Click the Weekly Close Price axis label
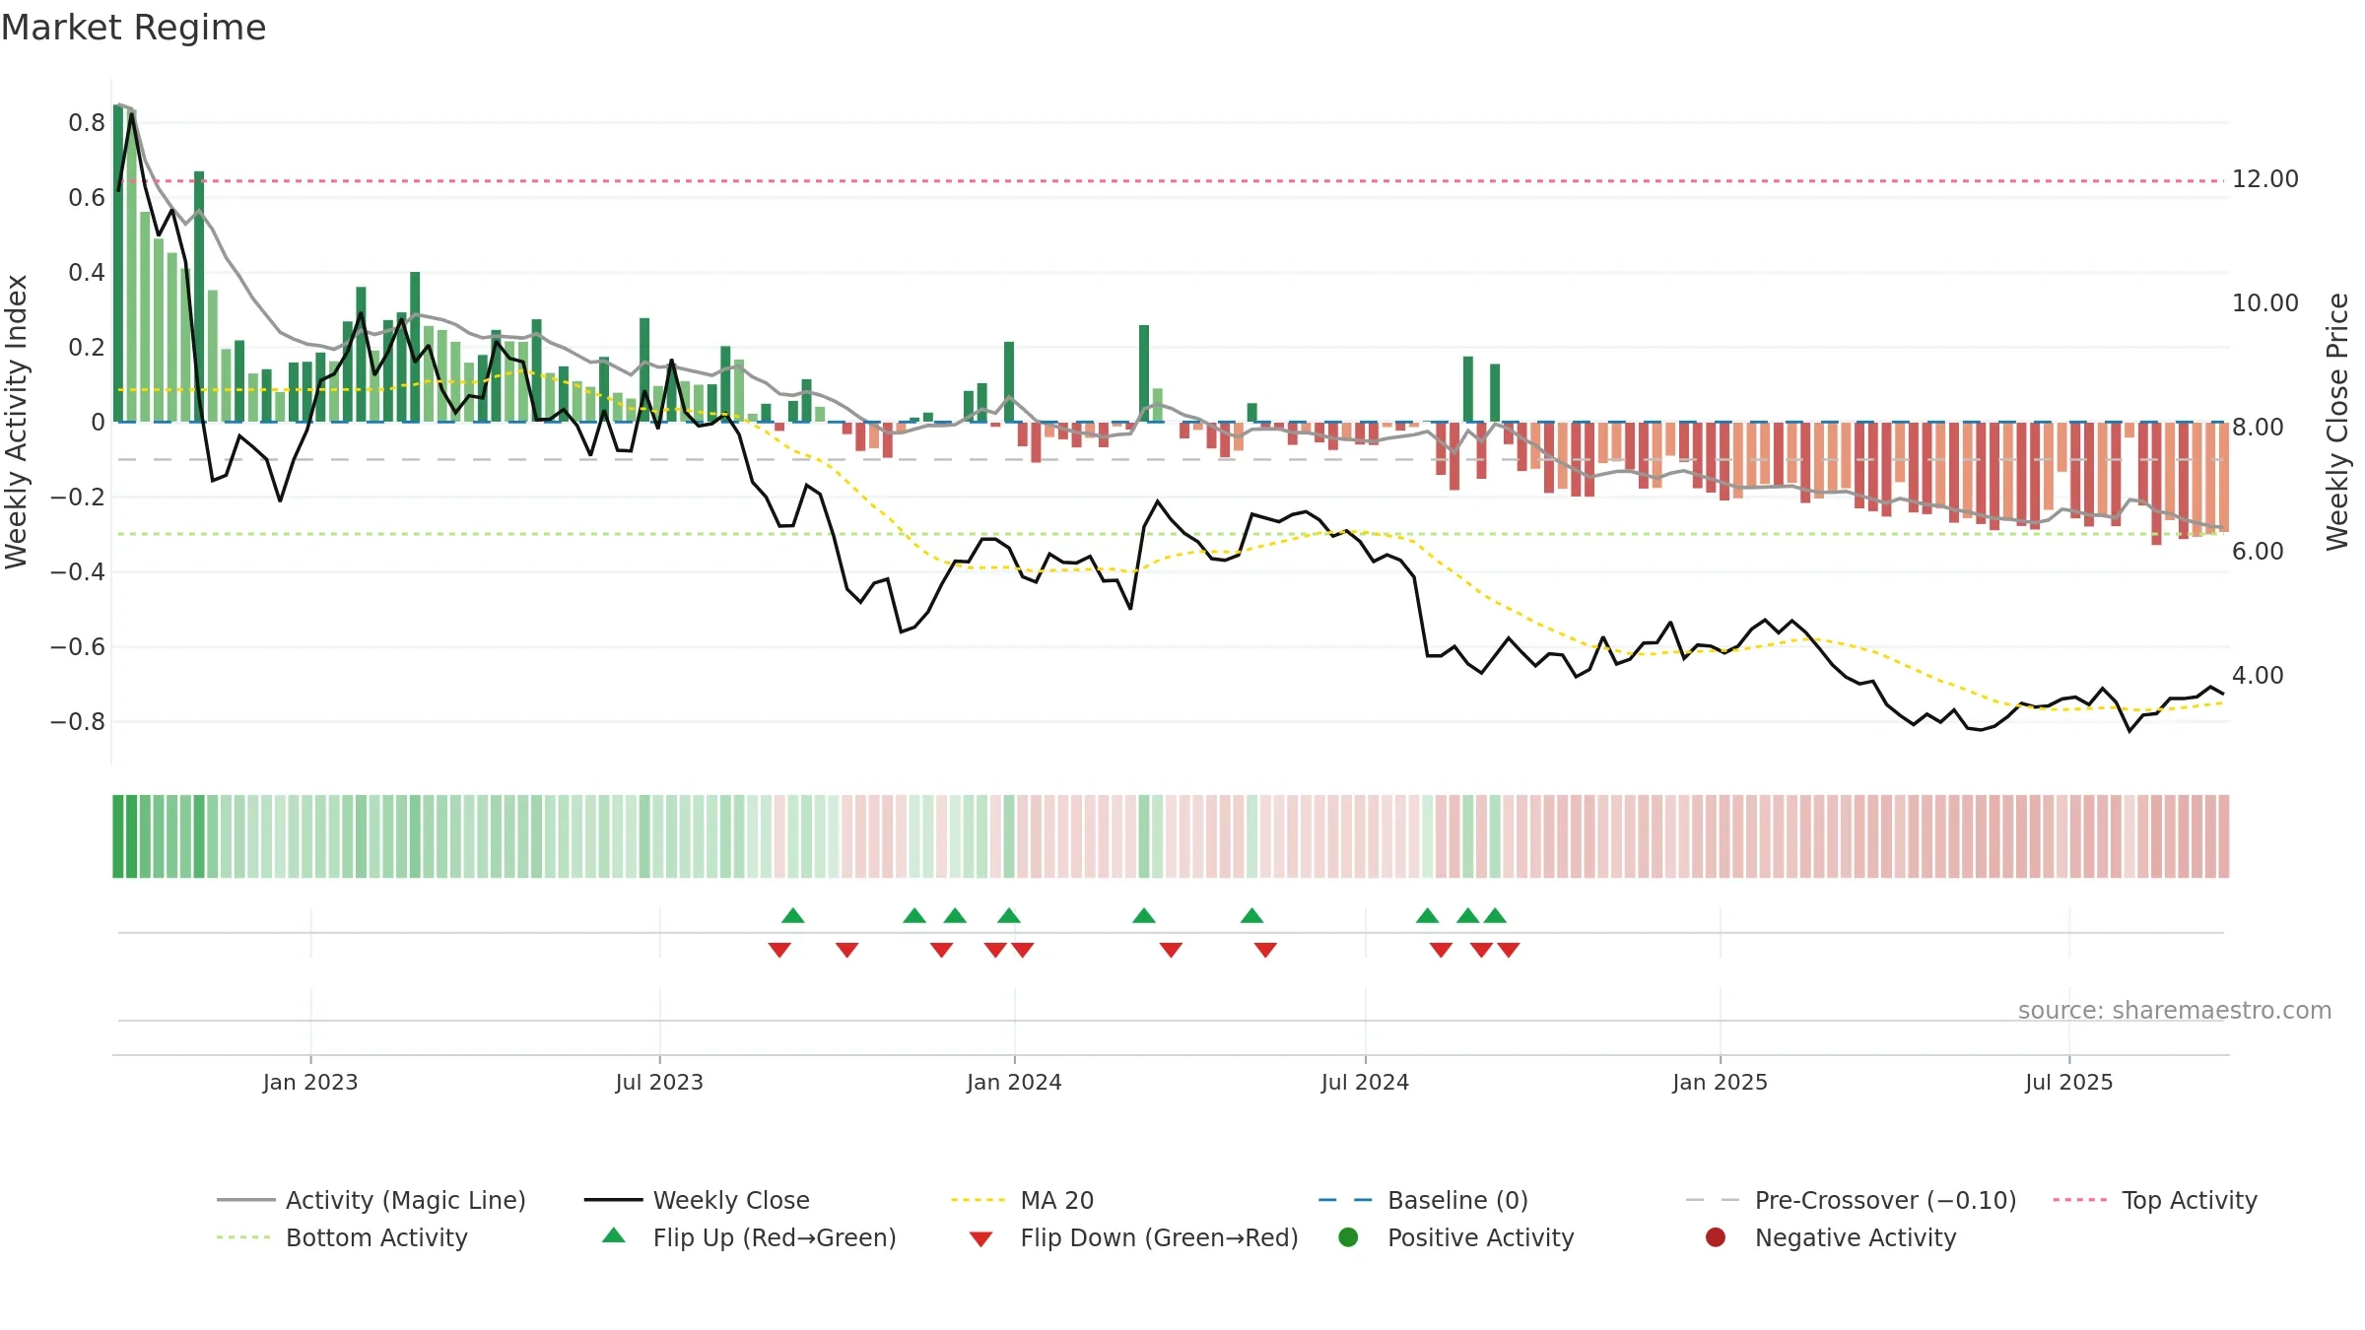 2337,422
